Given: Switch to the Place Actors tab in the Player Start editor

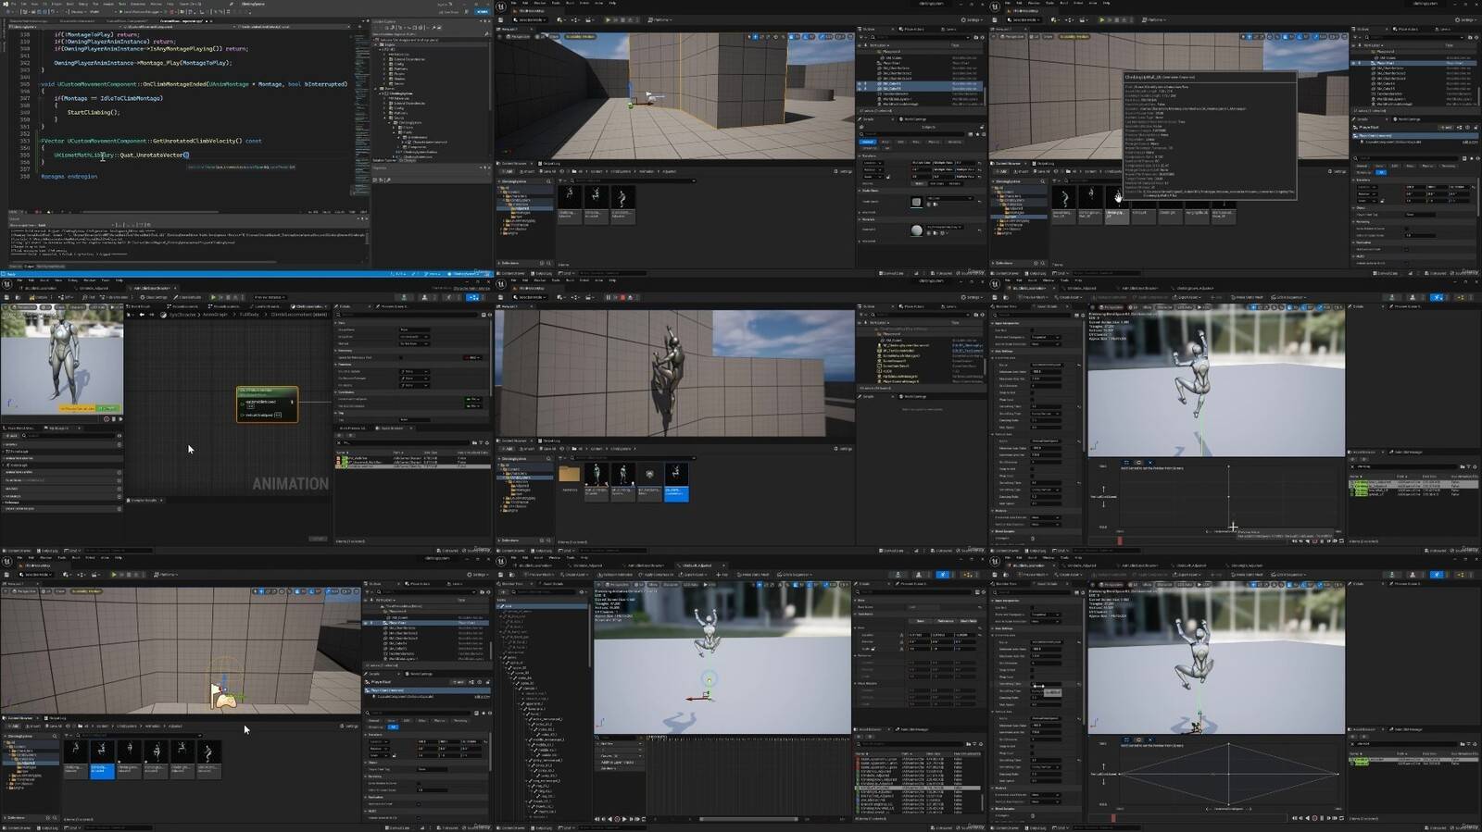Looking at the screenshot, I should pos(419,584).
